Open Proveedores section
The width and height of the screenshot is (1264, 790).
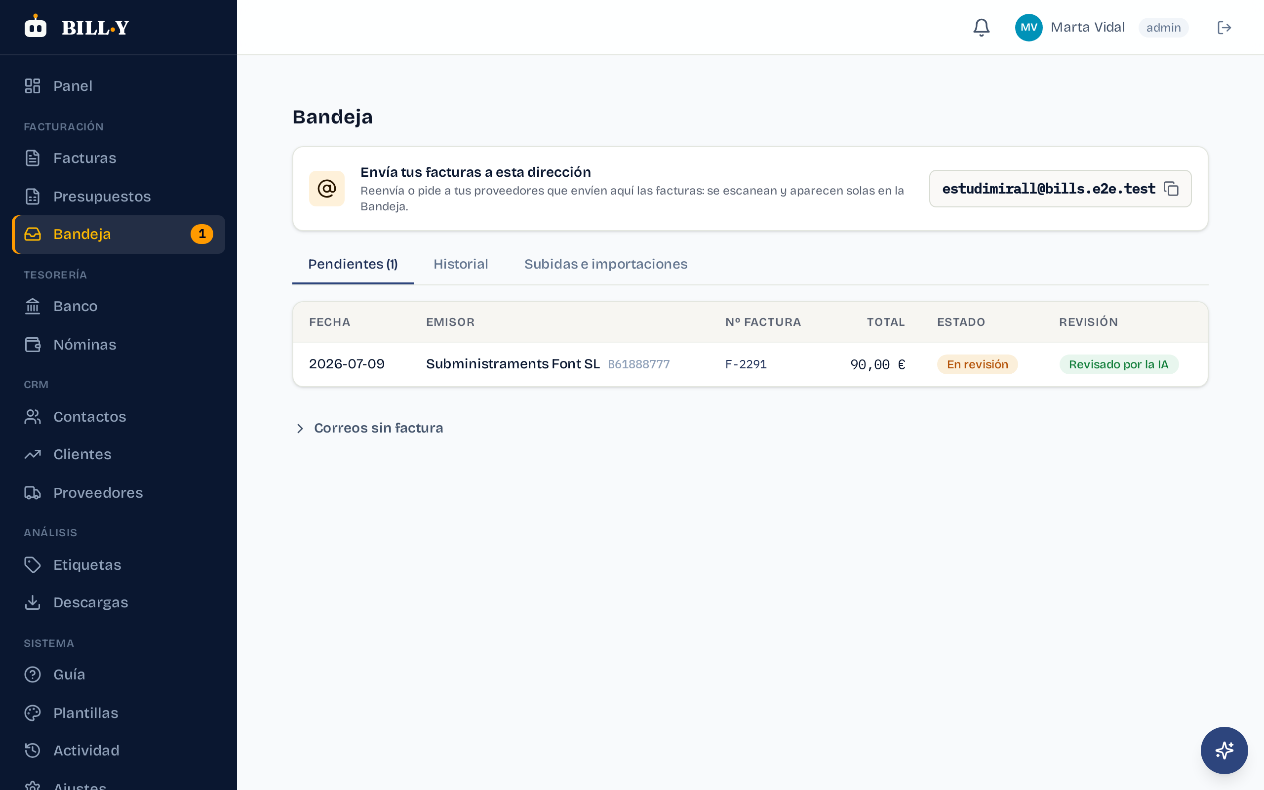pyautogui.click(x=118, y=493)
